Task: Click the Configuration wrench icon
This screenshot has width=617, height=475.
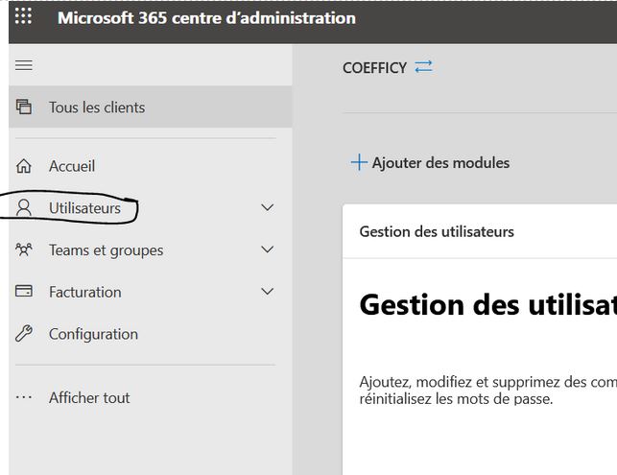Action: click(25, 334)
